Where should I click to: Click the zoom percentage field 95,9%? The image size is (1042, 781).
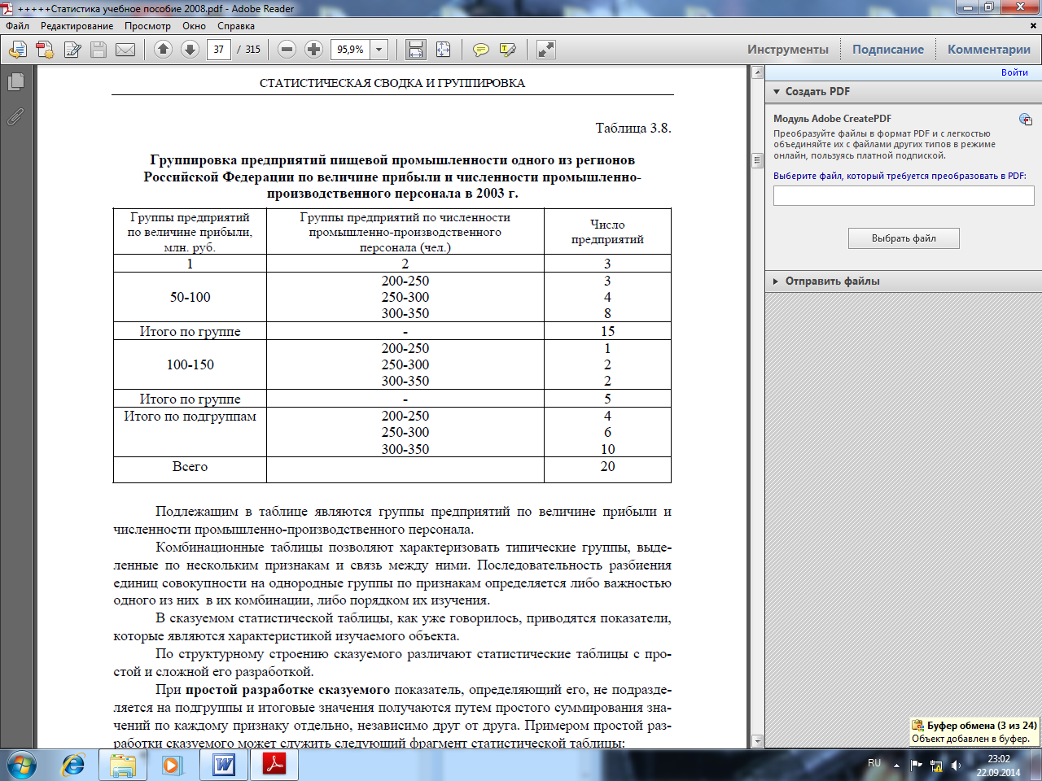pyautogui.click(x=351, y=50)
